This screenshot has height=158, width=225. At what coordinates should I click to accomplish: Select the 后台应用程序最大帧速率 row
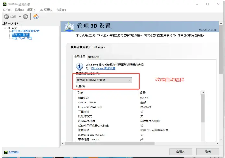(139, 126)
